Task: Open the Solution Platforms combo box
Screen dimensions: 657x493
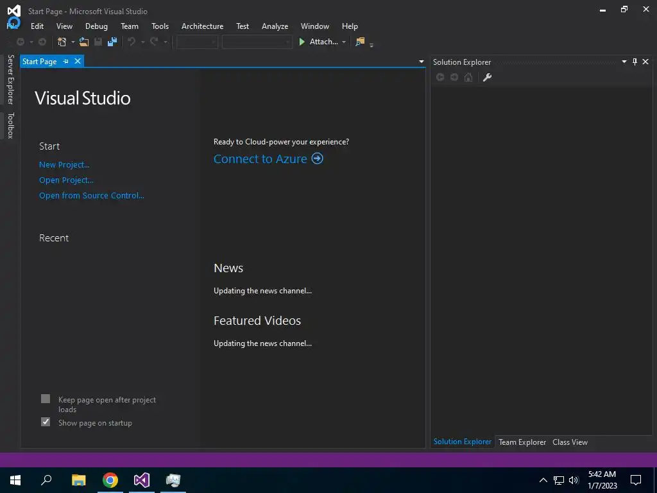Action: (257, 42)
